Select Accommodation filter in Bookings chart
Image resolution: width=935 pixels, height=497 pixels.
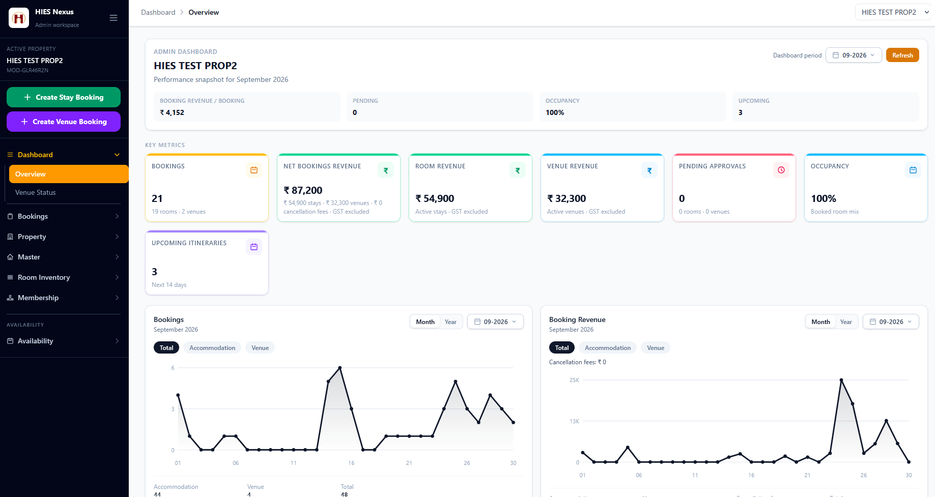212,347
